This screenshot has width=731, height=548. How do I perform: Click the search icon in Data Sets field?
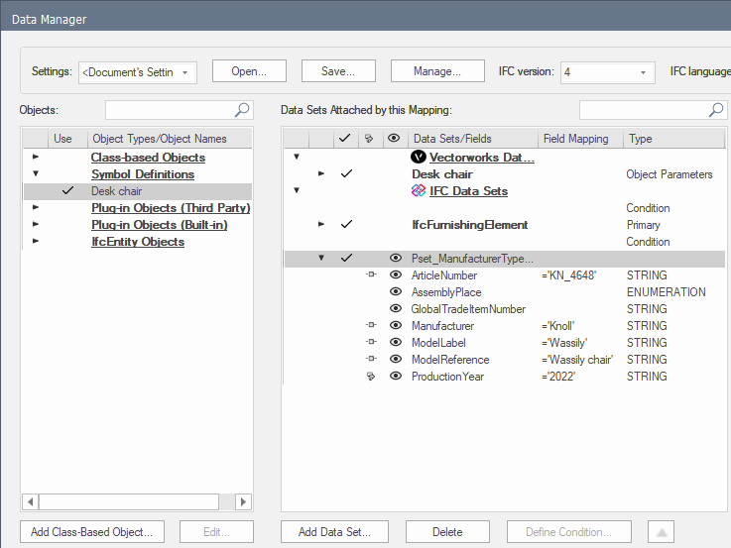pos(716,110)
